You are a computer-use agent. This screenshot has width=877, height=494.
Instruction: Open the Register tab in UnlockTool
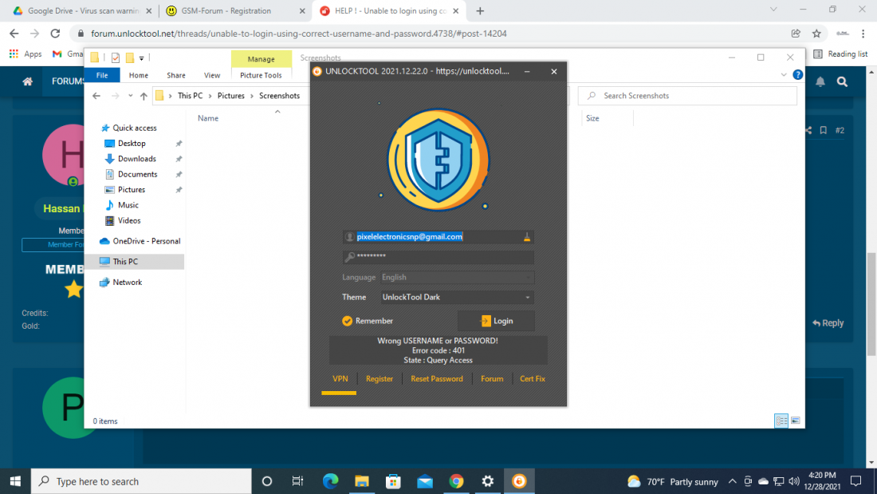[x=380, y=379]
